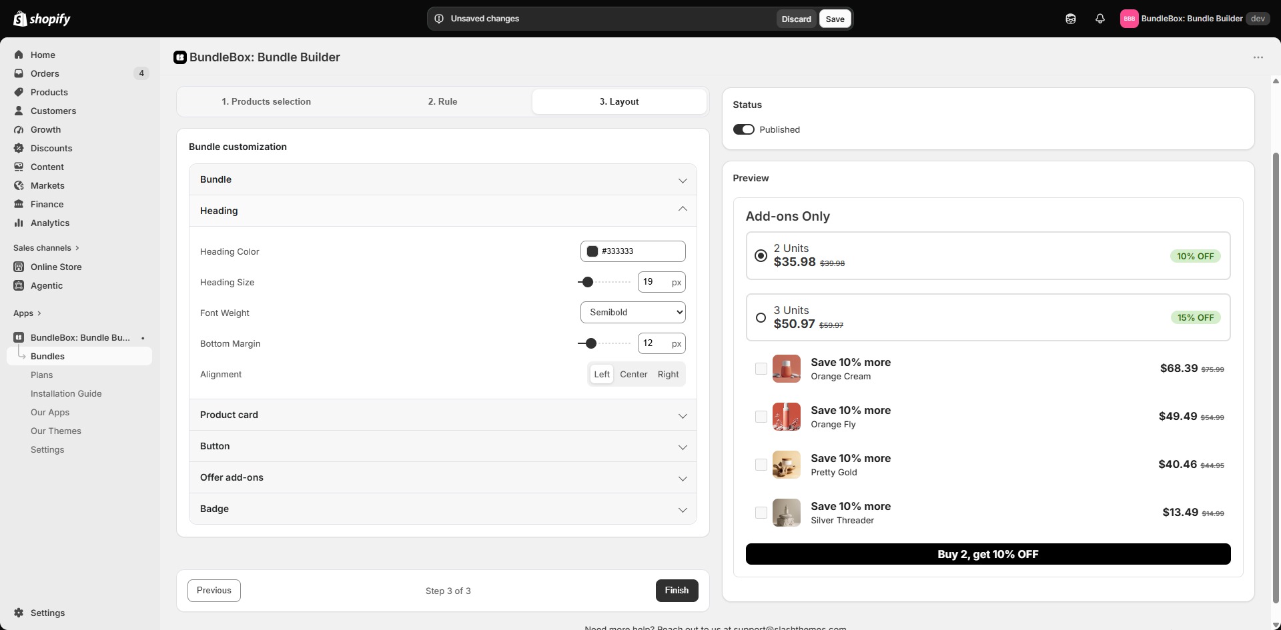
Task: Click the Online Store icon
Action: pos(19,267)
